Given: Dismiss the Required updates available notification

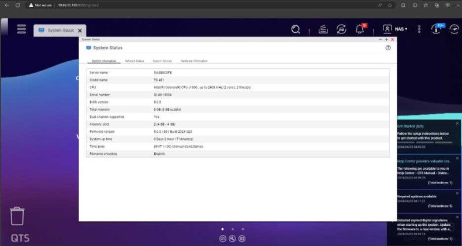Looking at the screenshot, I should coord(457,193).
